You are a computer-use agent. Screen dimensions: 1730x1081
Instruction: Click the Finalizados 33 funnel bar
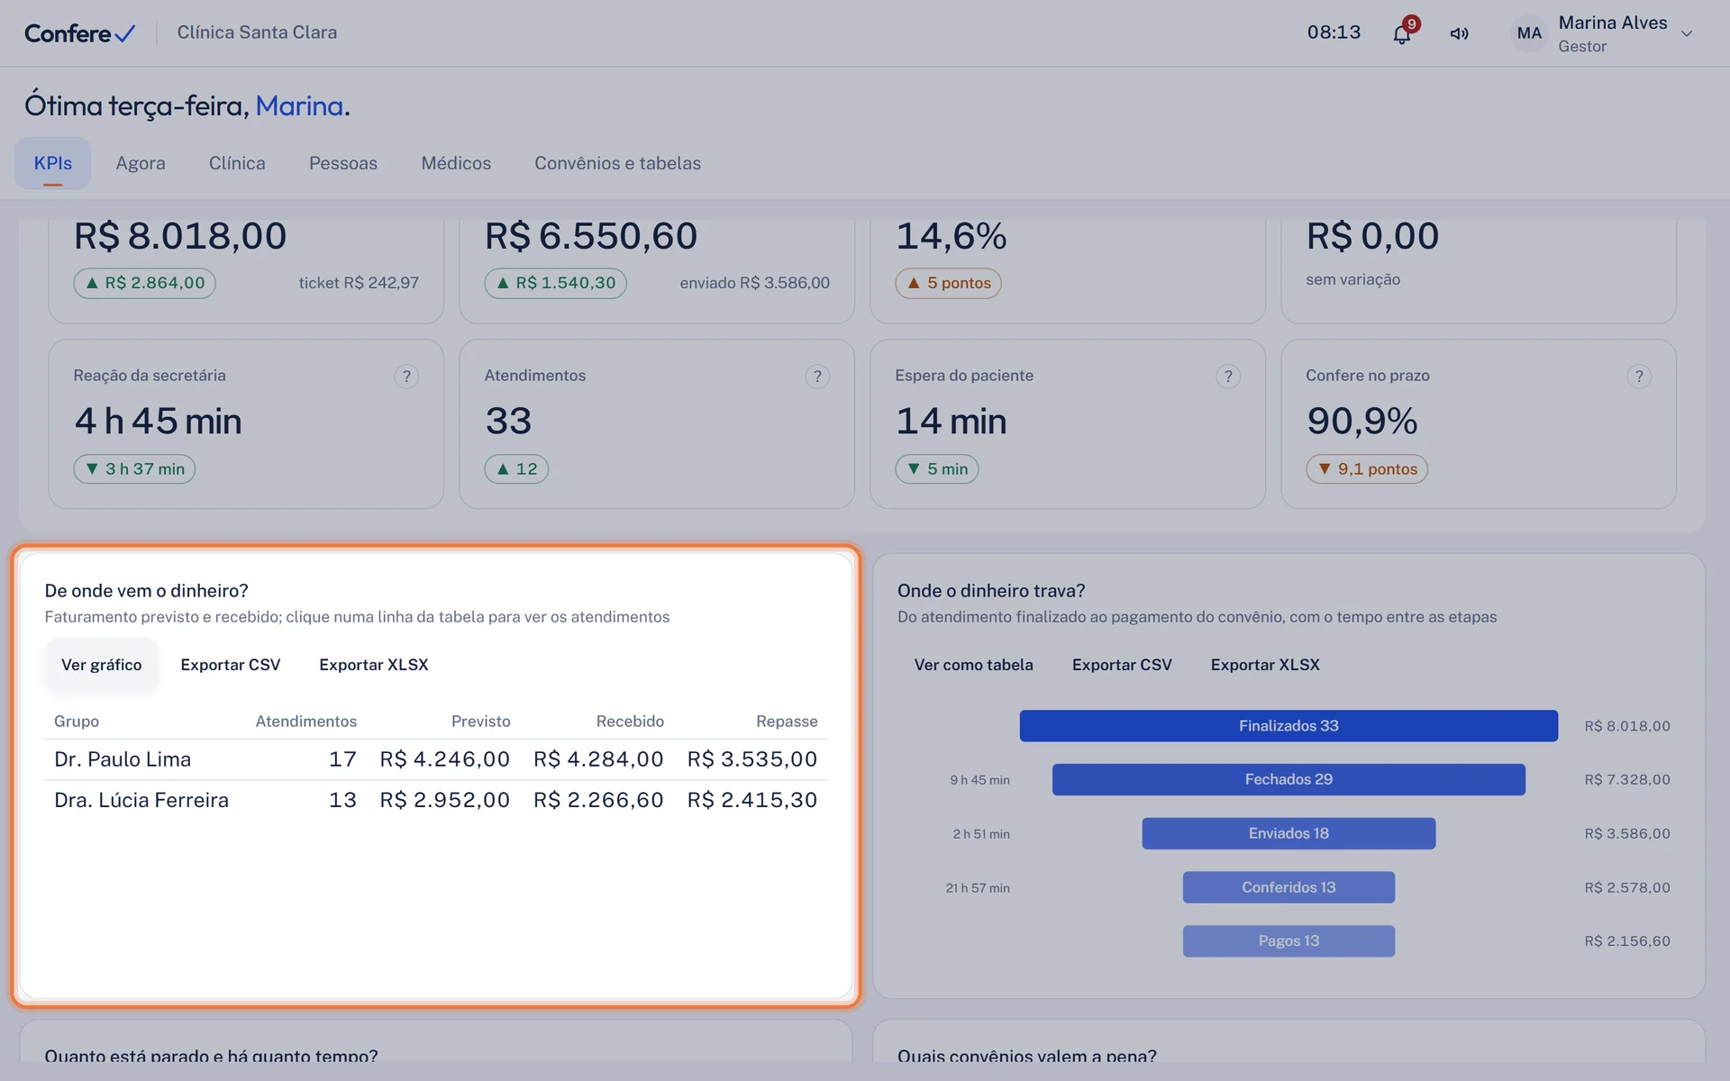pos(1288,726)
